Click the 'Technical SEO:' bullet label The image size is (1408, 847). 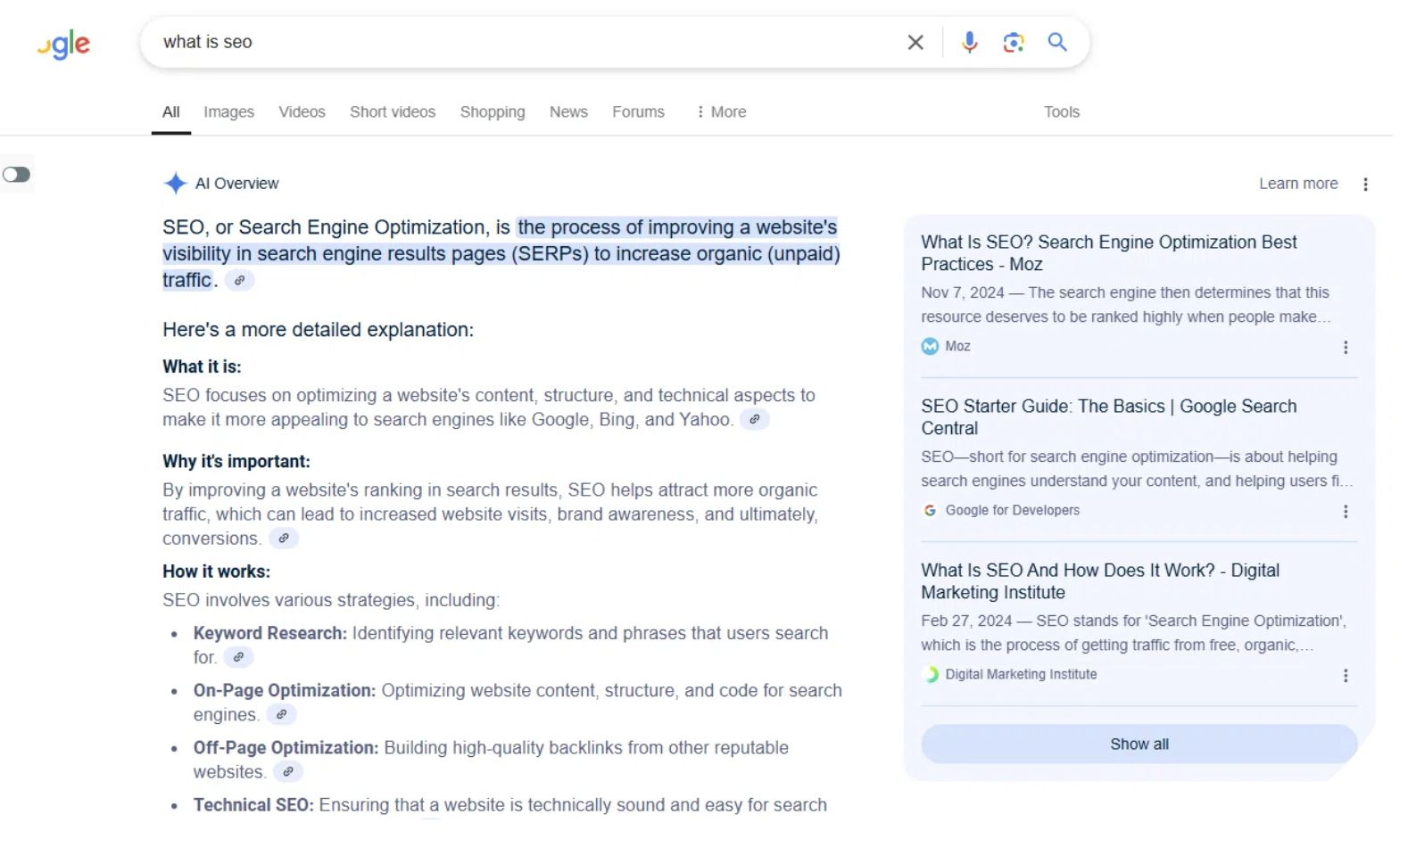253,804
